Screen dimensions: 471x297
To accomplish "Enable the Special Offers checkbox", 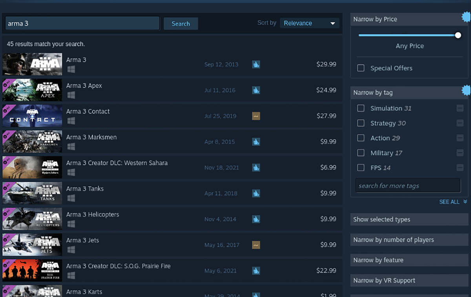I will point(361,68).
